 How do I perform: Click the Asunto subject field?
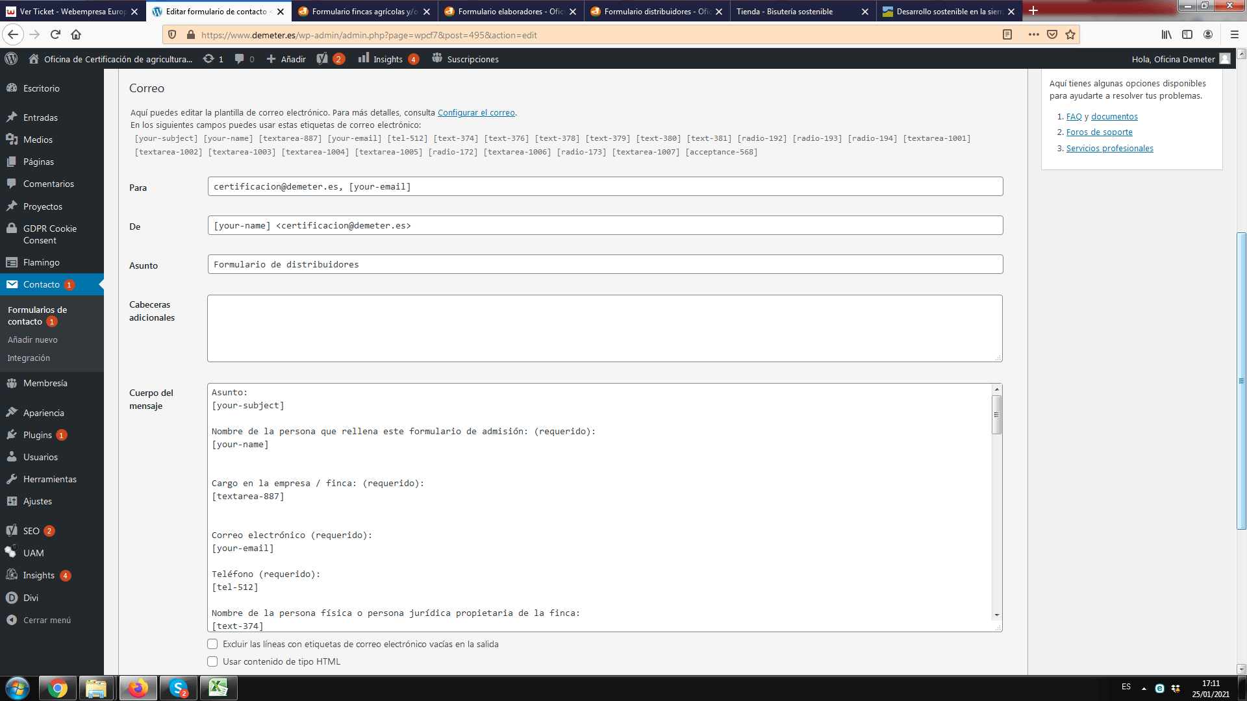click(605, 264)
